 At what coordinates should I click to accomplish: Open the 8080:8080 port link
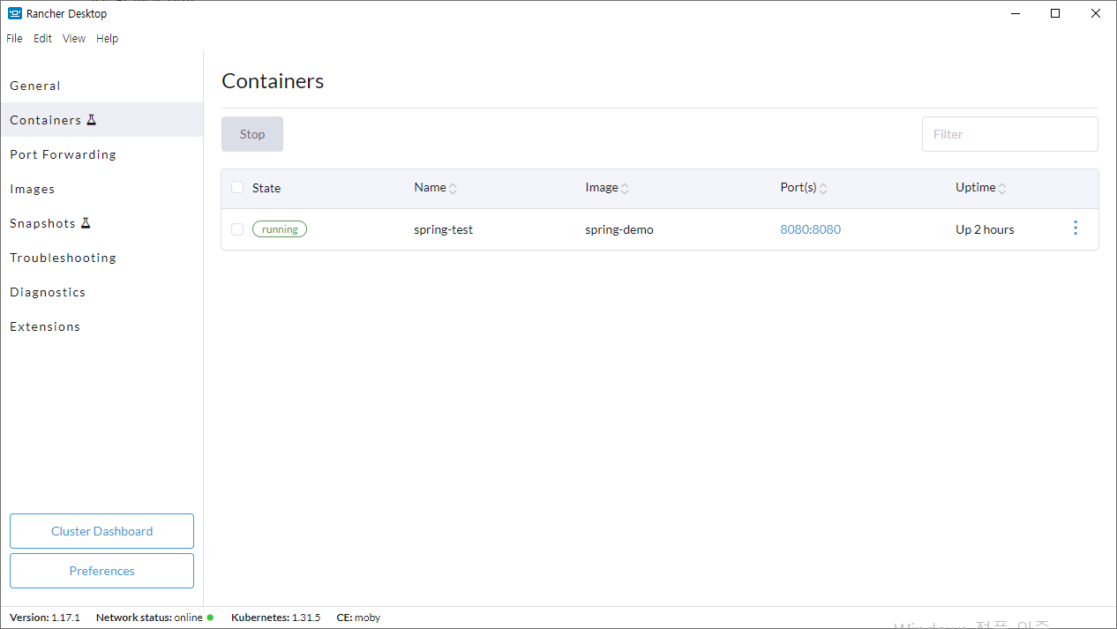[x=810, y=229]
